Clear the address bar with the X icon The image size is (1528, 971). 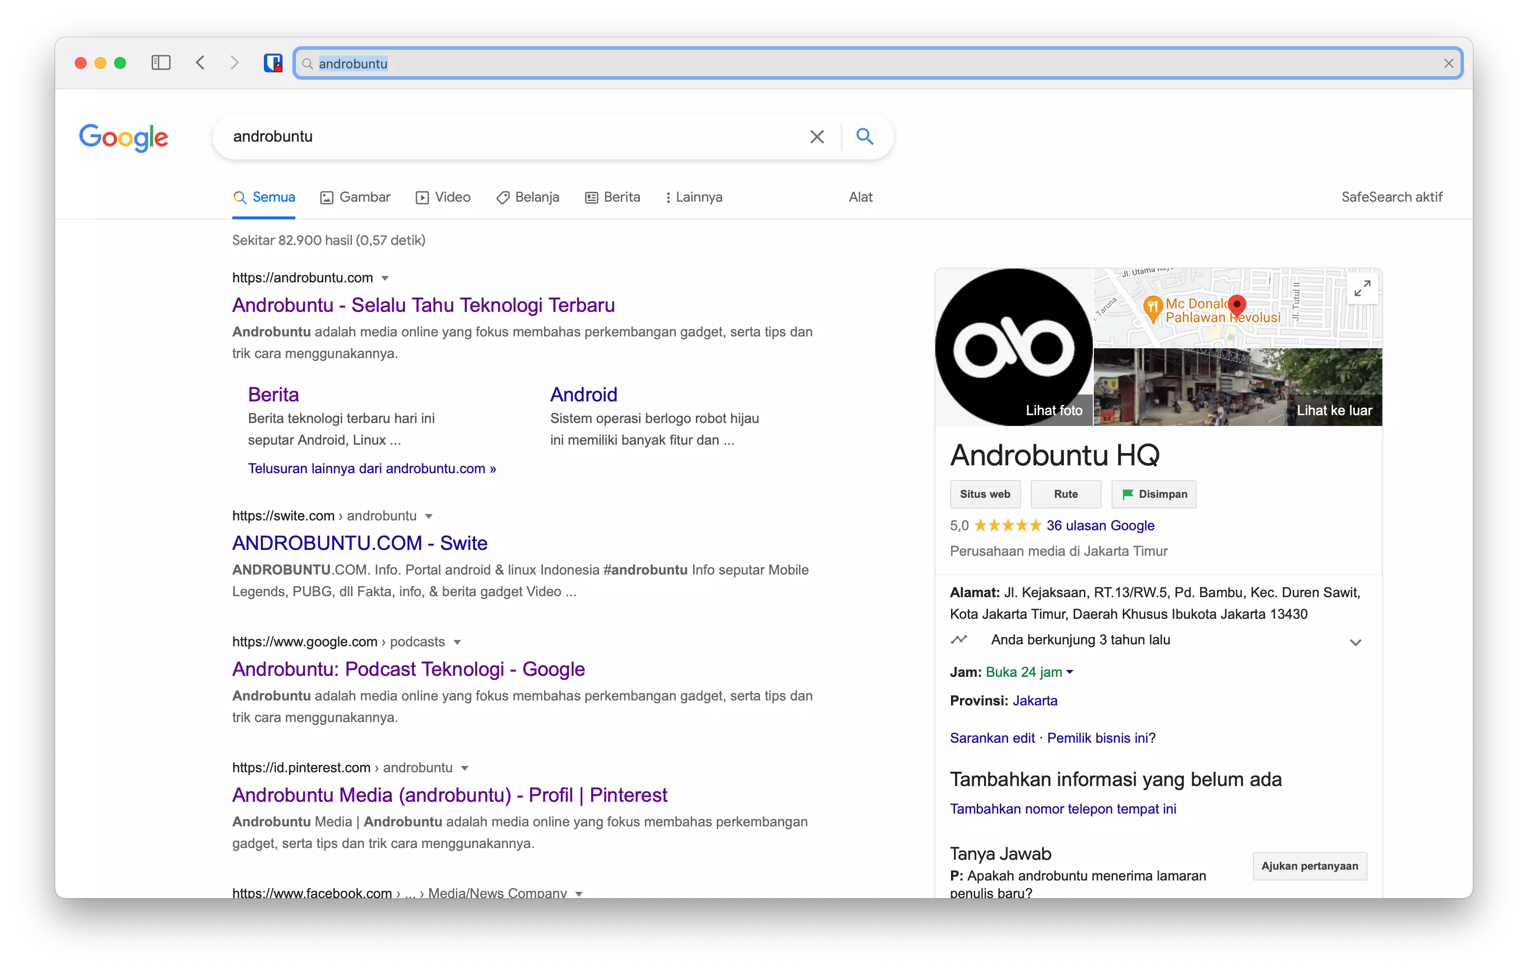click(x=1449, y=63)
